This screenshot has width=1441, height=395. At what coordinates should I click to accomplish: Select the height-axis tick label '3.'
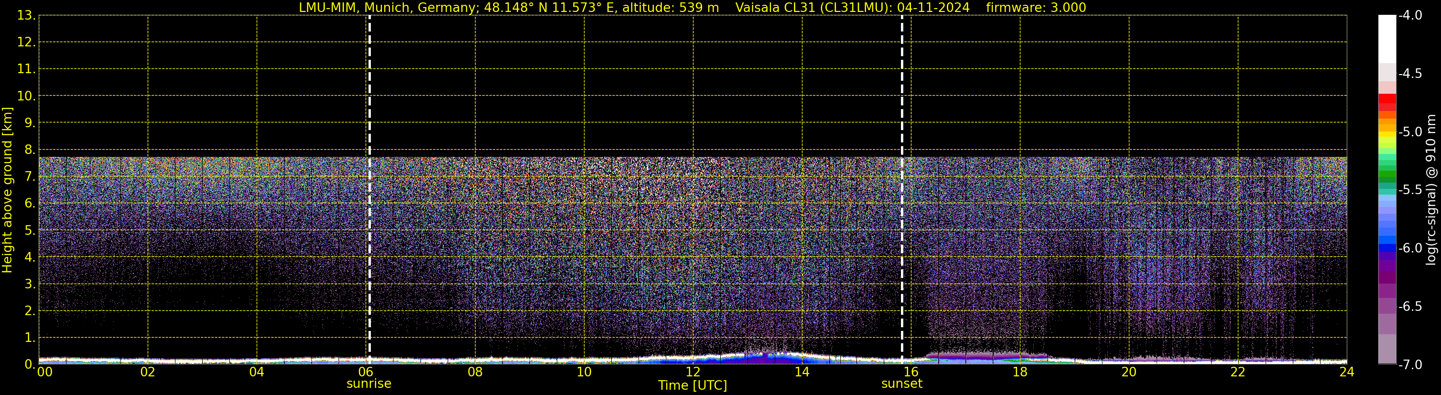[x=30, y=284]
